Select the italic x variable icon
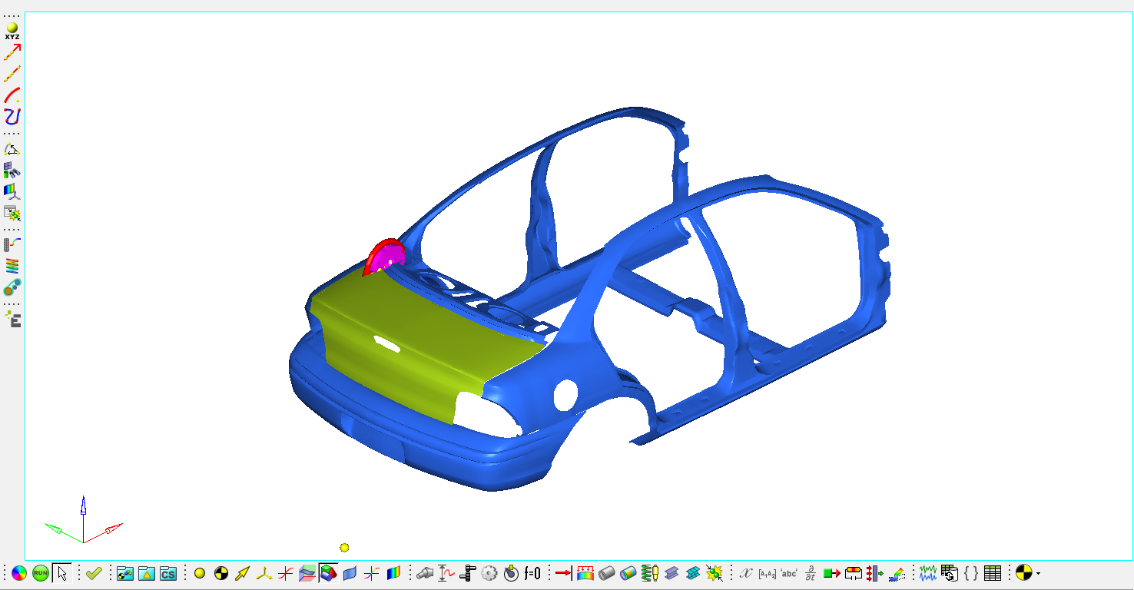1134x590 pixels. [x=745, y=573]
